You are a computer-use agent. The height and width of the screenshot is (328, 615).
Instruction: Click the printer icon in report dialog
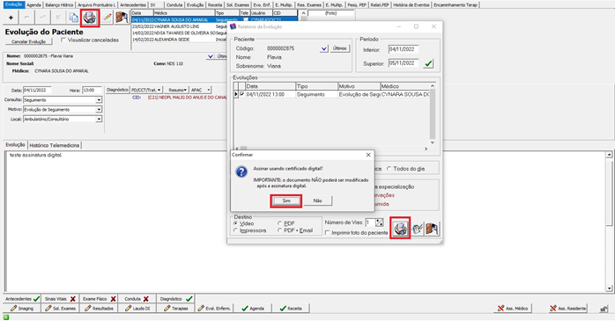pyautogui.click(x=400, y=228)
